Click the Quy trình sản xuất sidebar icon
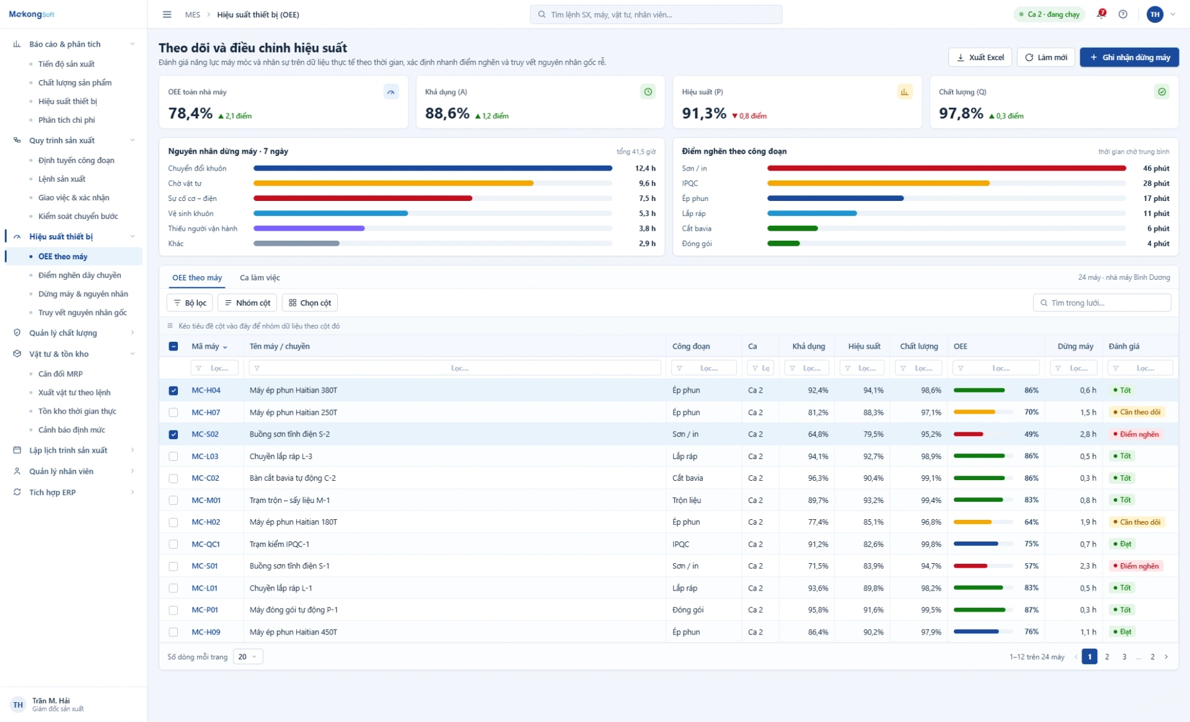Screen dimensions: 1190x722 point(17,140)
